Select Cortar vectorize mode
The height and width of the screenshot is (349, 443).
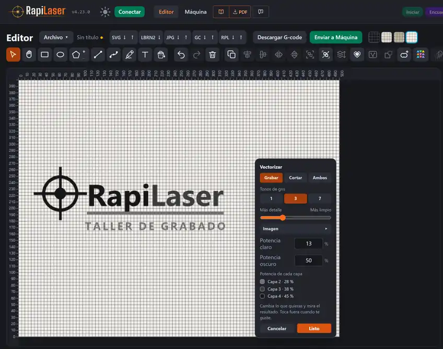pyautogui.click(x=296, y=178)
